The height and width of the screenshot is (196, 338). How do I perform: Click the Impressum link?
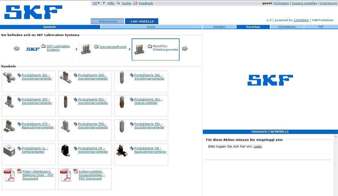point(328,3)
